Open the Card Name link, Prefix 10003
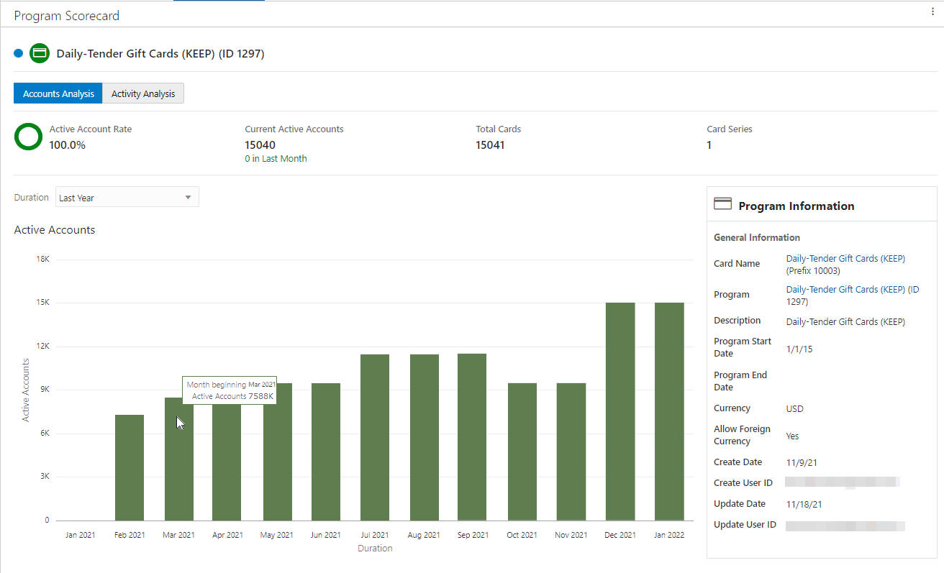Image resolution: width=944 pixels, height=573 pixels. click(x=845, y=265)
